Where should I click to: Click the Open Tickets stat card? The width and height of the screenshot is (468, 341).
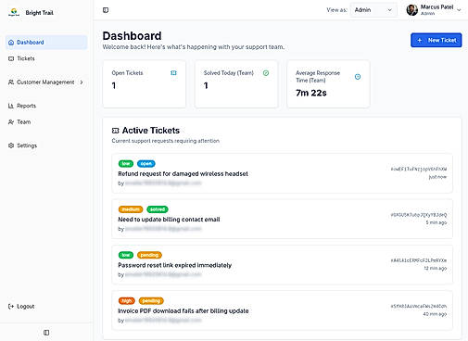point(145,84)
